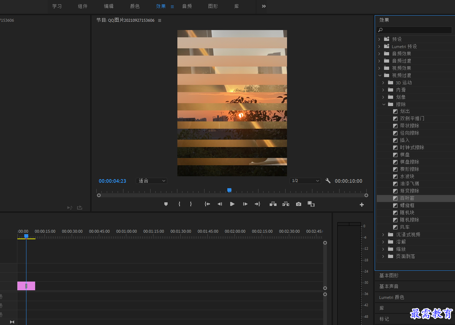
Task: Switch to the 组件 workspace
Action: click(x=83, y=7)
